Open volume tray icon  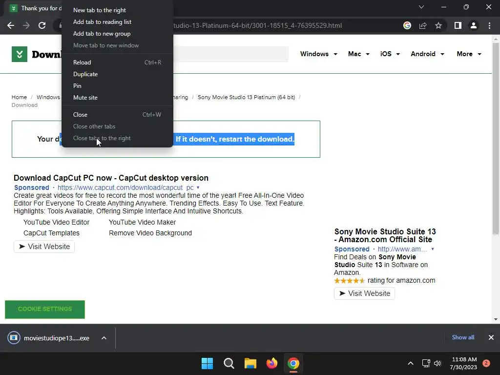437,363
